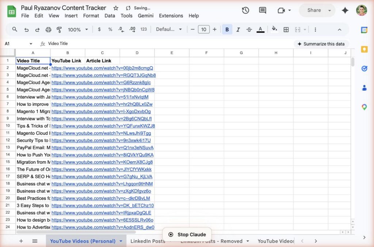Click the Stop Claude button
Viewport: 374px width, 247px height.
(187, 234)
